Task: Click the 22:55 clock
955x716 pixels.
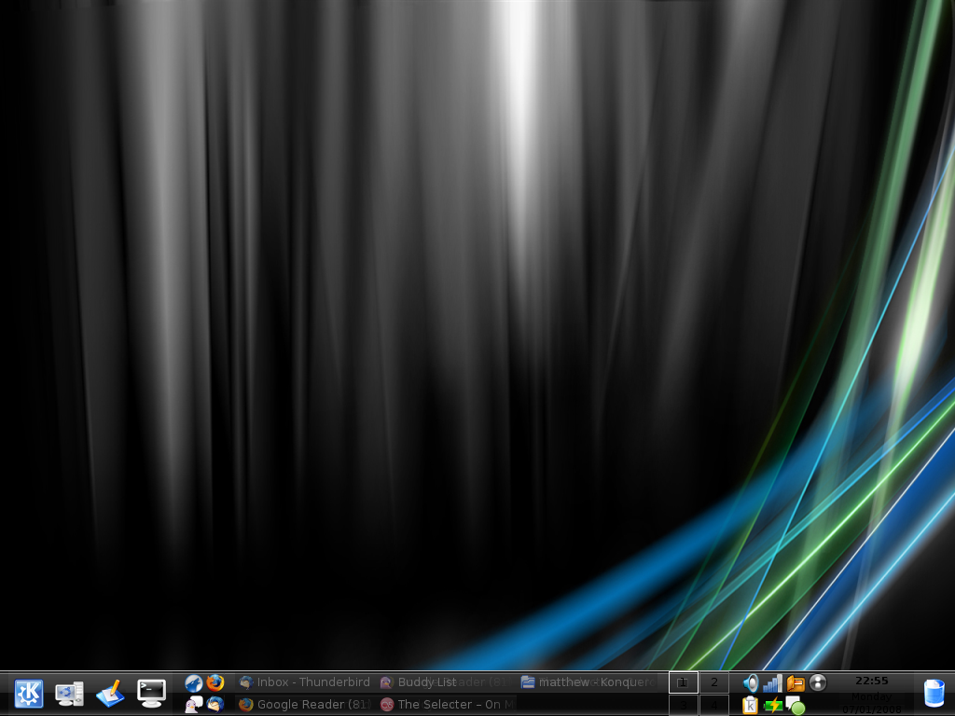Action: [x=872, y=681]
